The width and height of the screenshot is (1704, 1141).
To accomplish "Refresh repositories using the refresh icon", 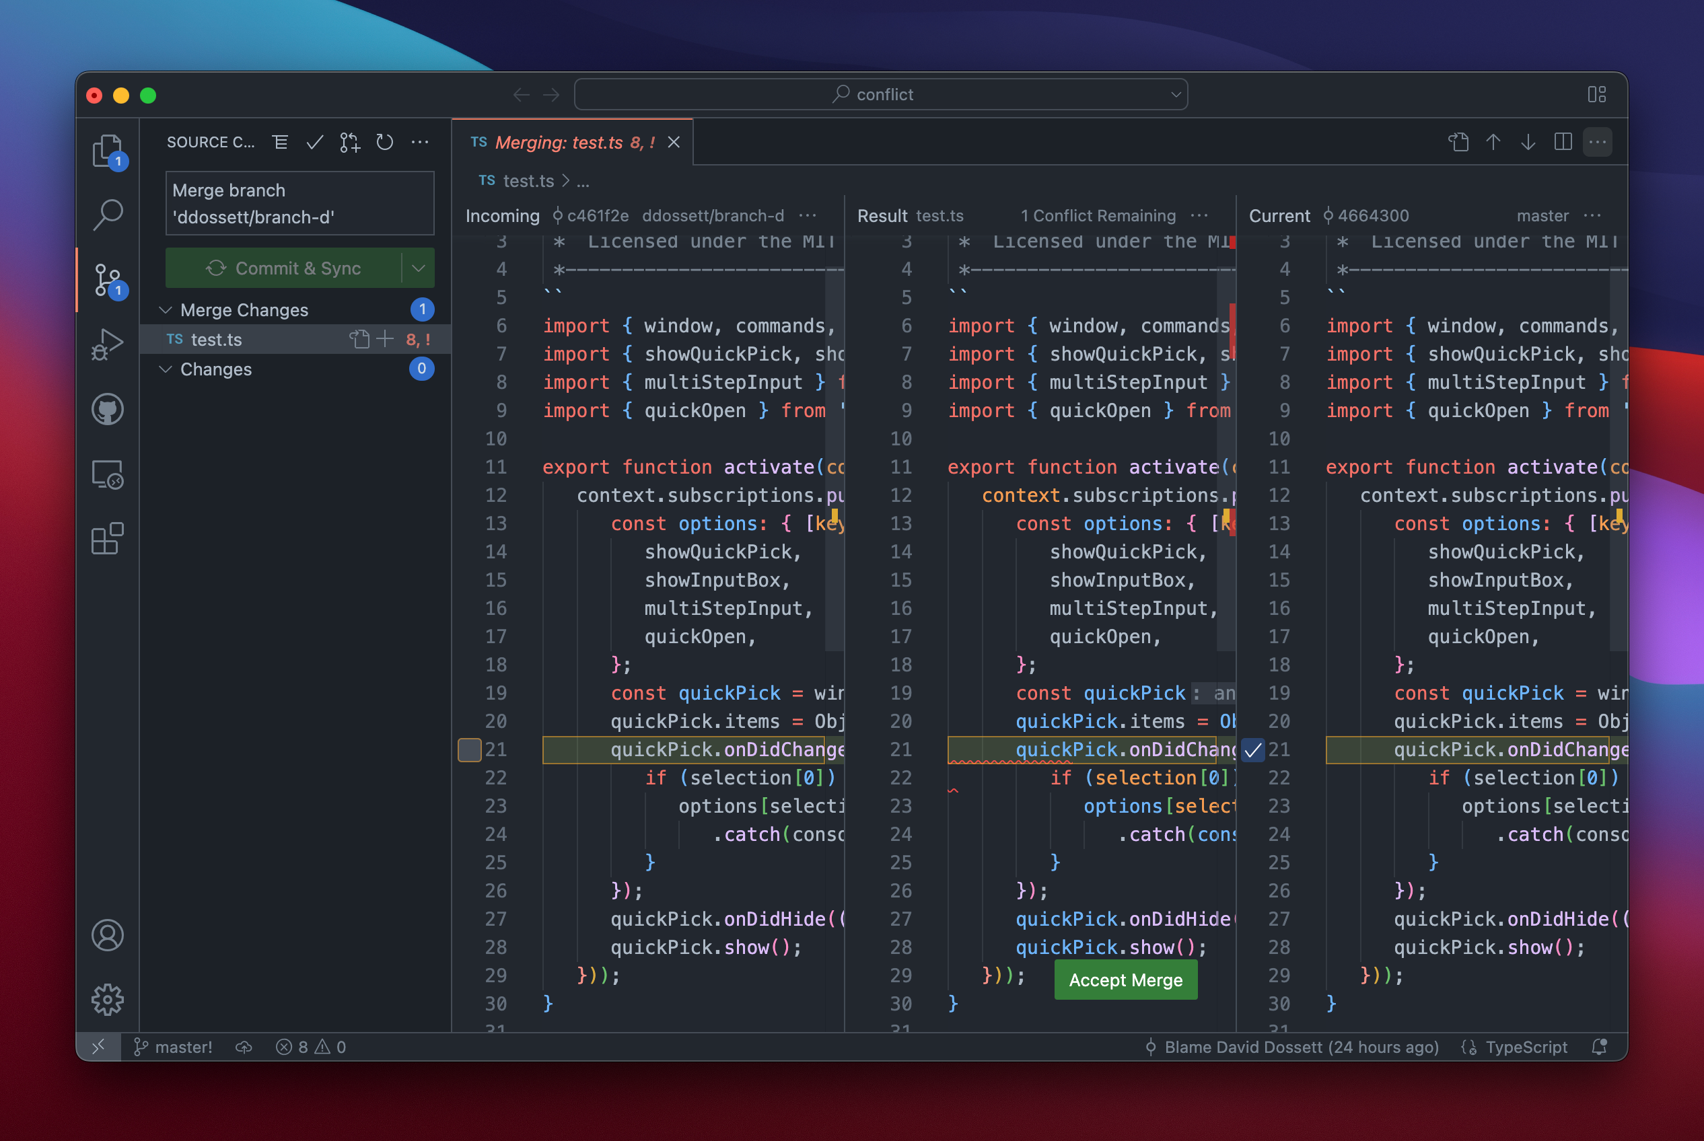I will 385,142.
